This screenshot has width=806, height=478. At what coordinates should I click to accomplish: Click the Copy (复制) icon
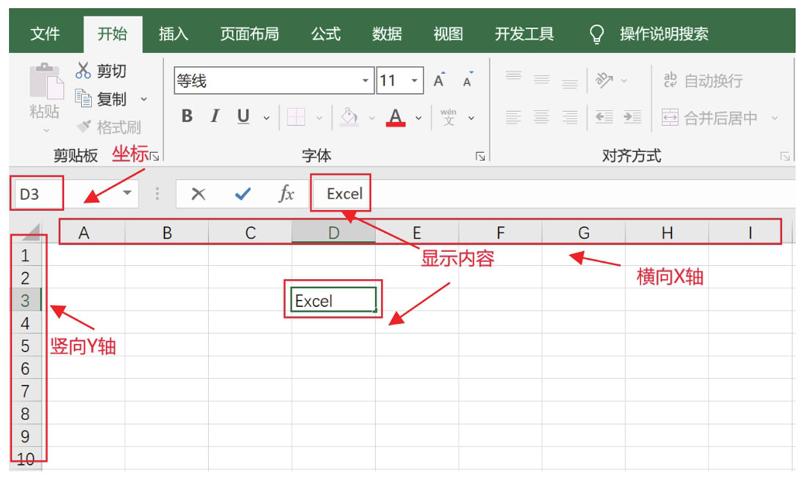click(84, 99)
